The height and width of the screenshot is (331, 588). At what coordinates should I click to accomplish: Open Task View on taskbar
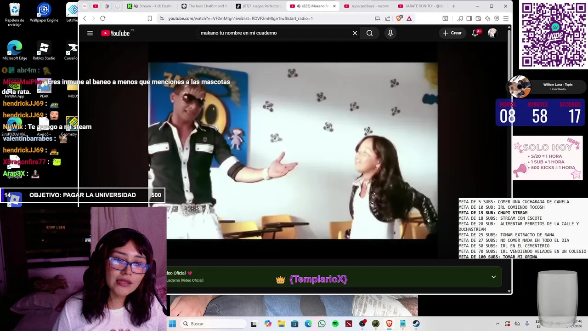coord(254,324)
